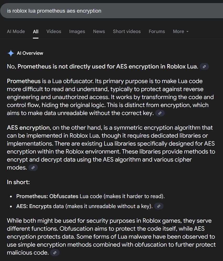Open the Forums tab
This screenshot has height=261, width=223.
click(157, 31)
